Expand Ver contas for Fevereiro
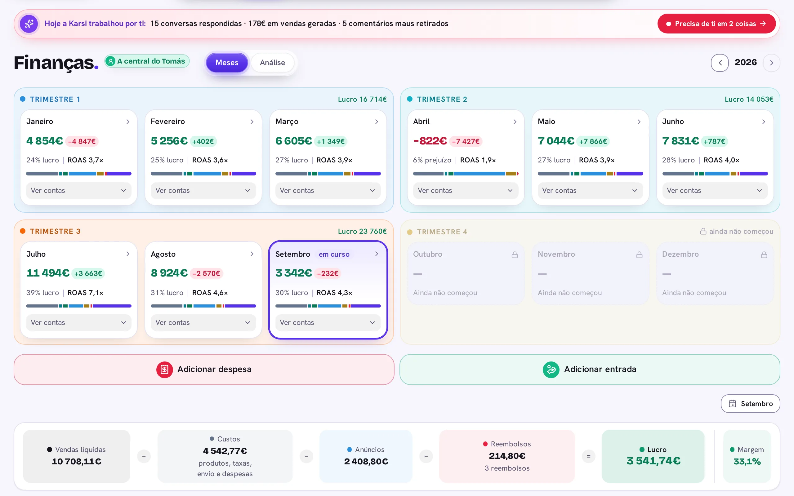This screenshot has width=794, height=496. coord(203,191)
